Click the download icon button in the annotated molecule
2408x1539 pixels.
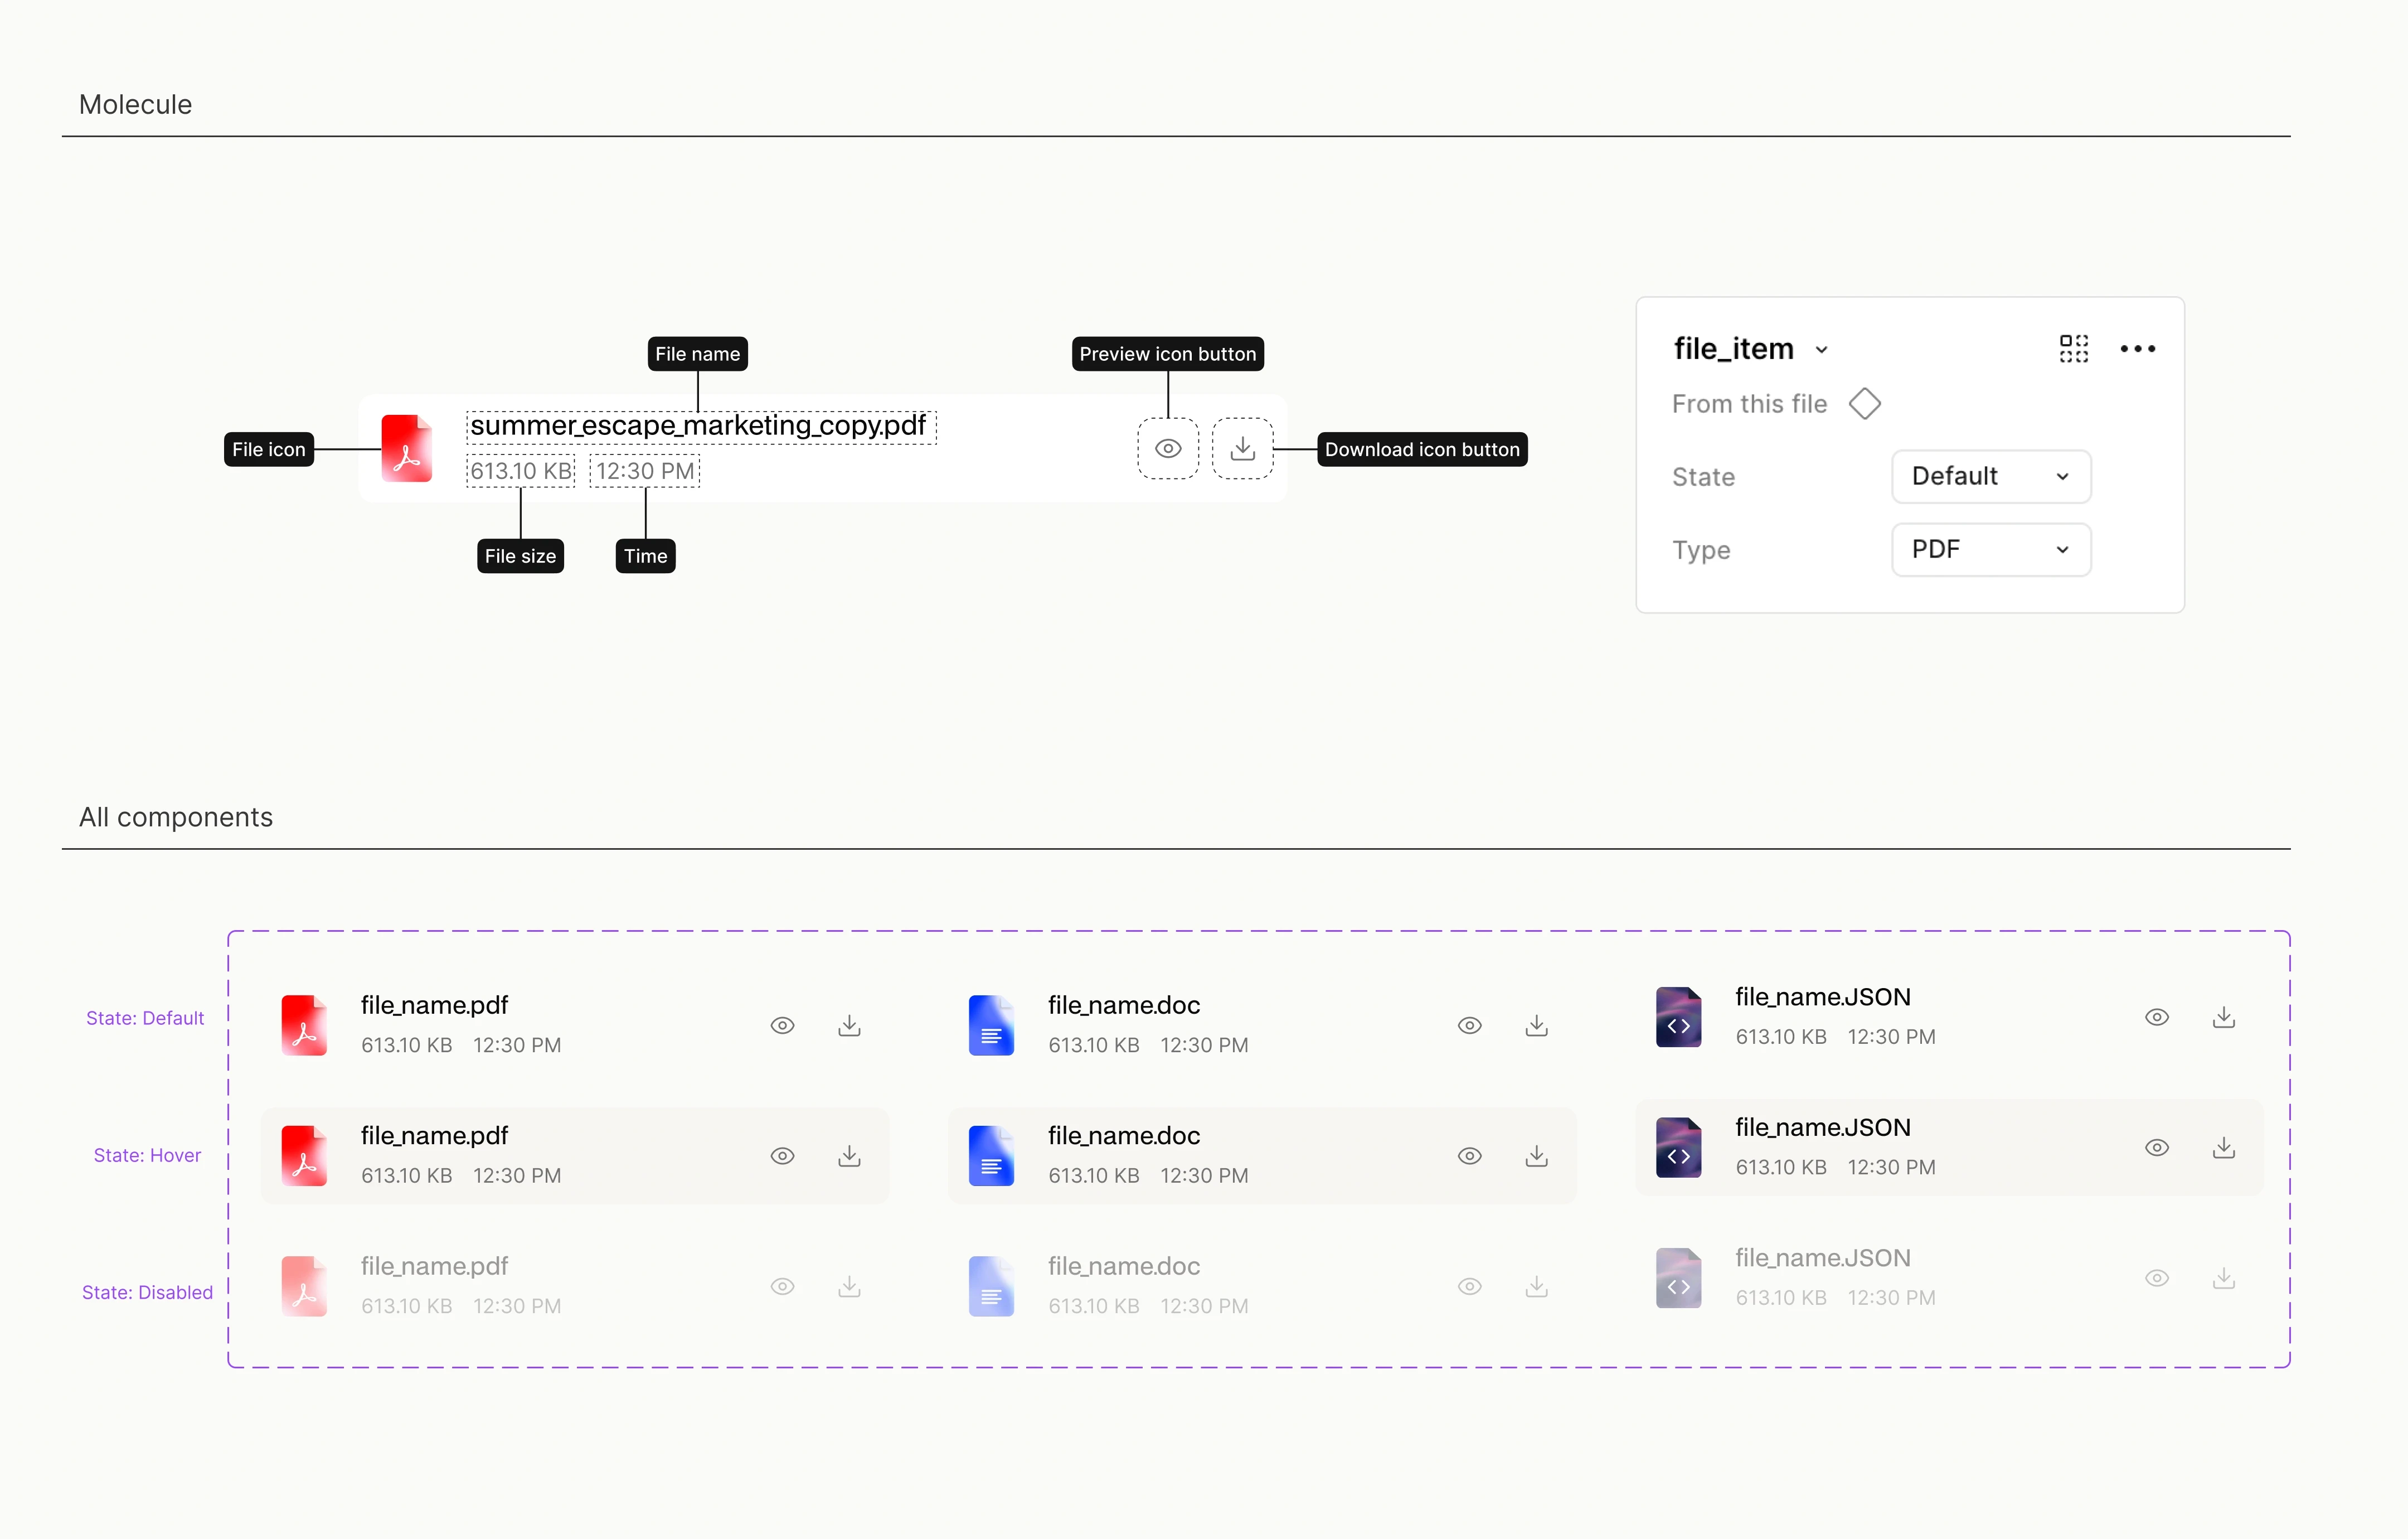(x=1242, y=449)
